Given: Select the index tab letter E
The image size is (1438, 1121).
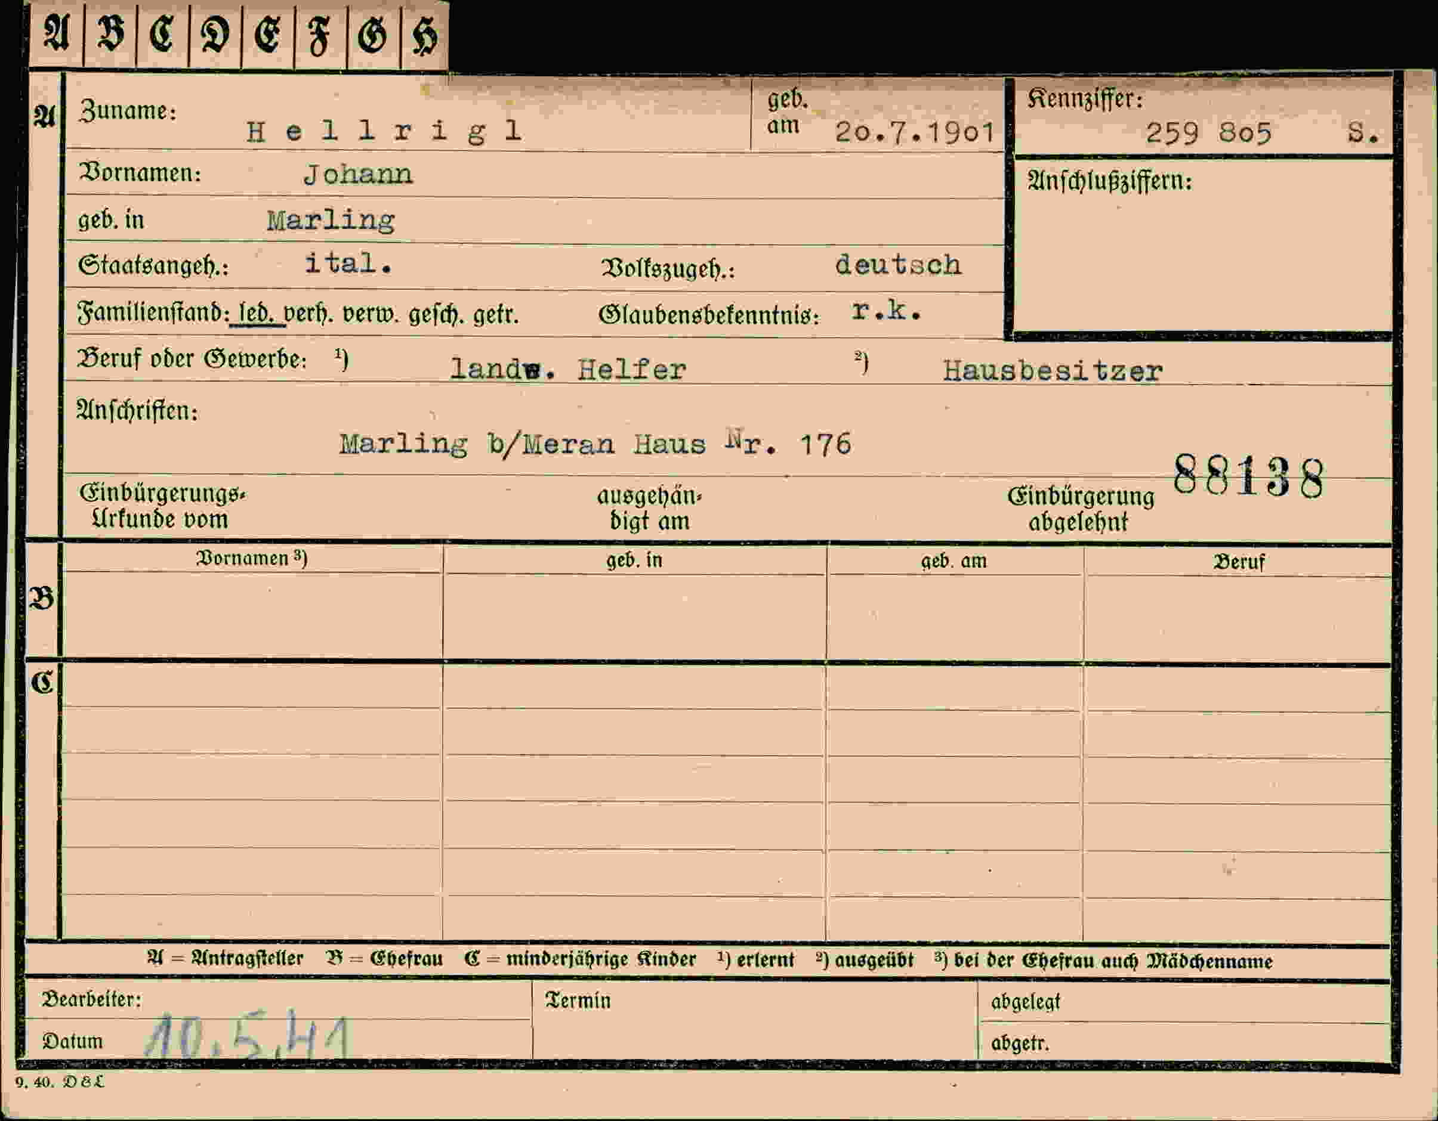Looking at the screenshot, I should 267,34.
